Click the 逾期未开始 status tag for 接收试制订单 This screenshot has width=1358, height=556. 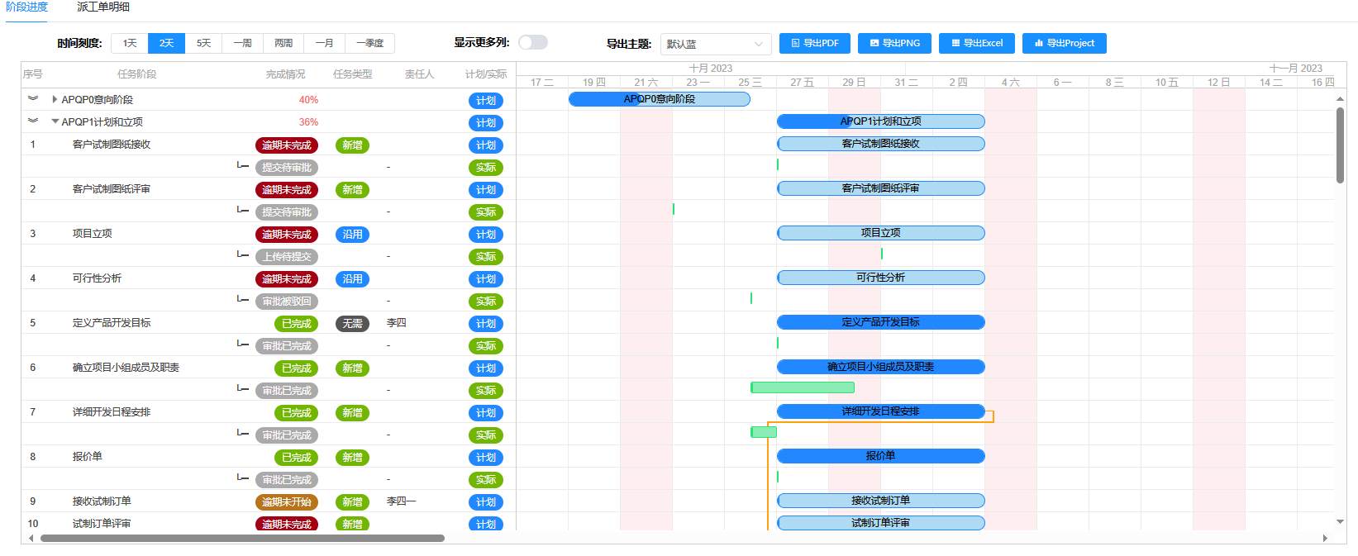286,501
